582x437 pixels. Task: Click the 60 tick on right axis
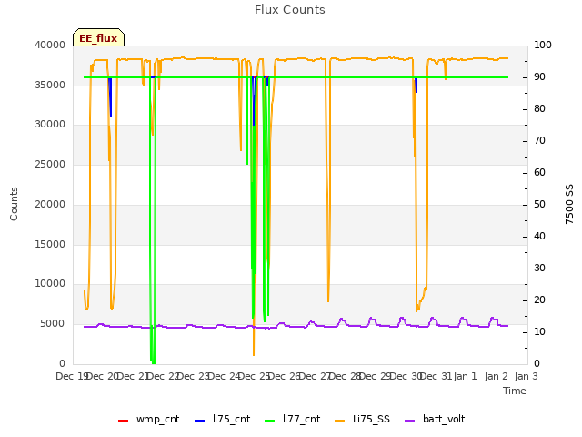pyautogui.click(x=539, y=172)
